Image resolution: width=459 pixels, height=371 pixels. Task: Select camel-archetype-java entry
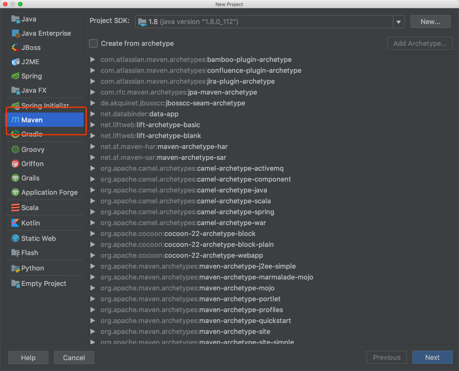pyautogui.click(x=184, y=190)
